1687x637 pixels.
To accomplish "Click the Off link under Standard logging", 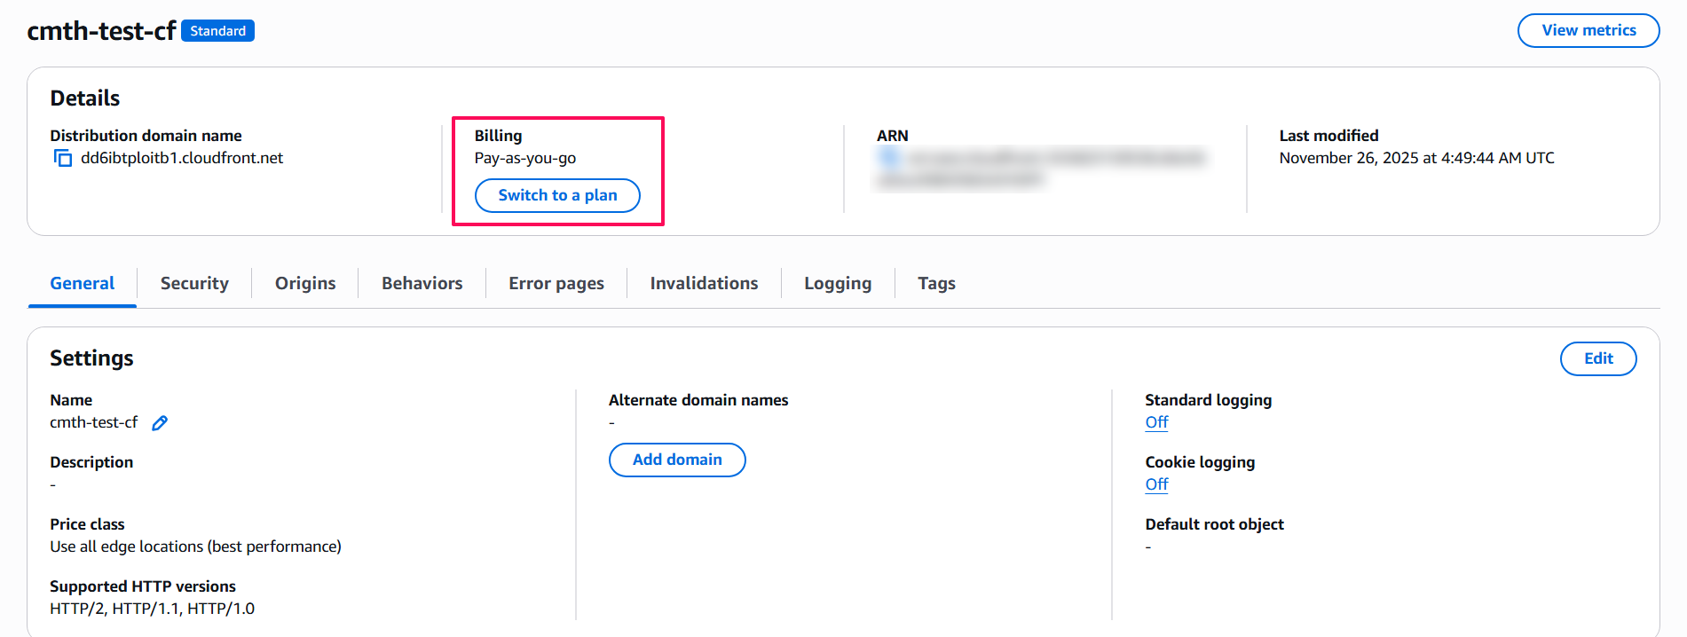I will [1156, 422].
